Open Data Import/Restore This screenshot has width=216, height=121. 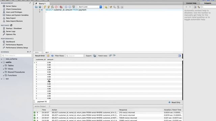(x=14, y=21)
